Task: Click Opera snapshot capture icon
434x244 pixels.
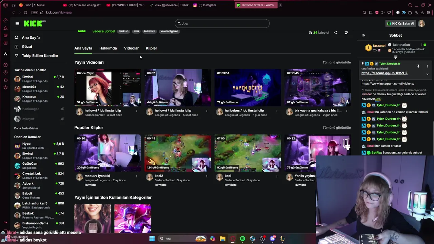Action: (371, 13)
